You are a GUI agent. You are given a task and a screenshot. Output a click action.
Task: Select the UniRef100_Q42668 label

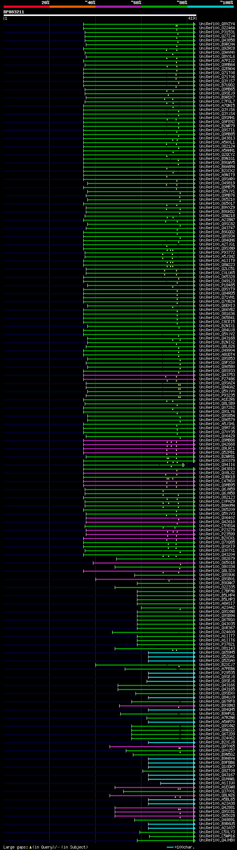(217, 444)
